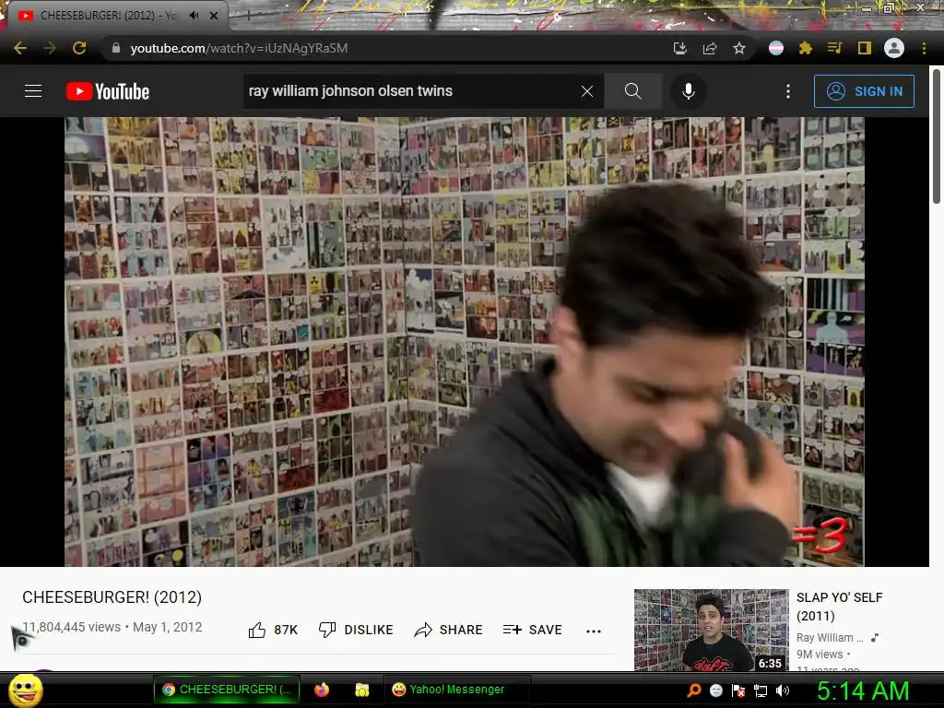Click the SHARE button

(x=449, y=630)
